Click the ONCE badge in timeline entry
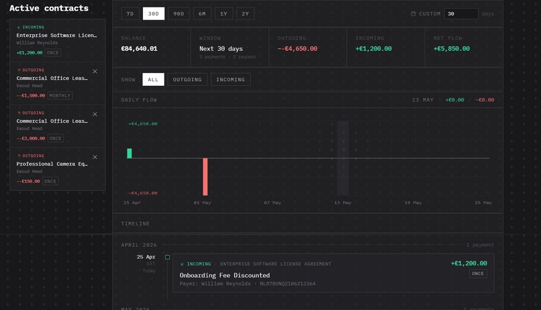The height and width of the screenshot is (310, 541). tap(478, 274)
